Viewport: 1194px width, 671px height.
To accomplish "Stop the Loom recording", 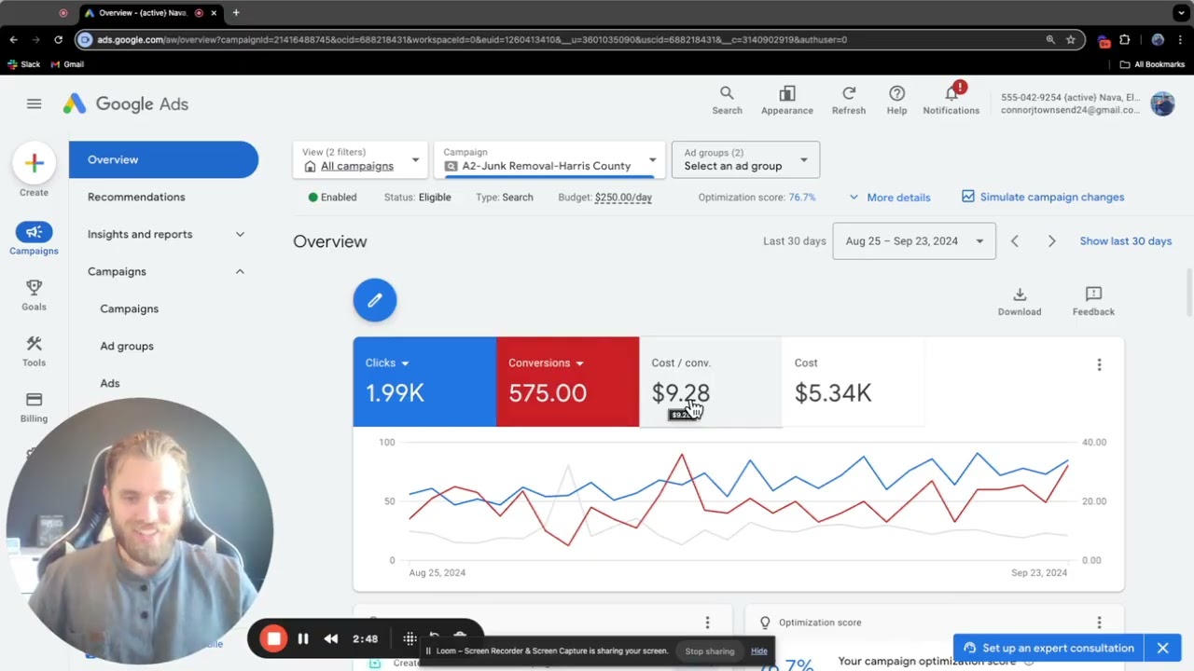I will pyautogui.click(x=273, y=638).
